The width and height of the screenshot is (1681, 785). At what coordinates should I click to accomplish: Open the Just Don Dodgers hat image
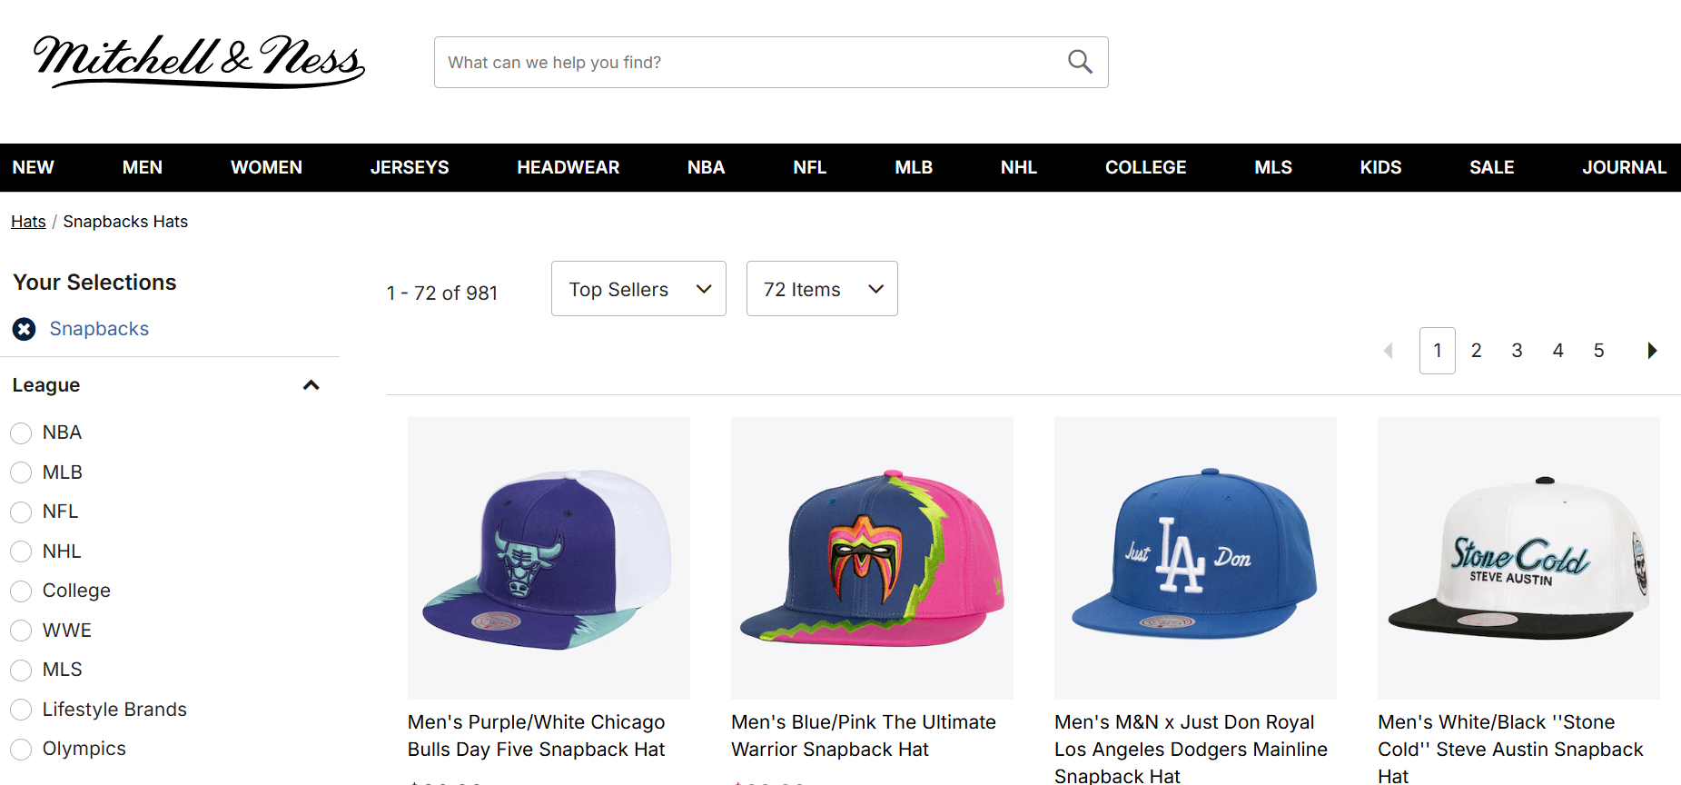[x=1195, y=558]
